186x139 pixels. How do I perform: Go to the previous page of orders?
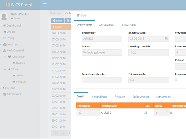pyautogui.click(x=64, y=133)
